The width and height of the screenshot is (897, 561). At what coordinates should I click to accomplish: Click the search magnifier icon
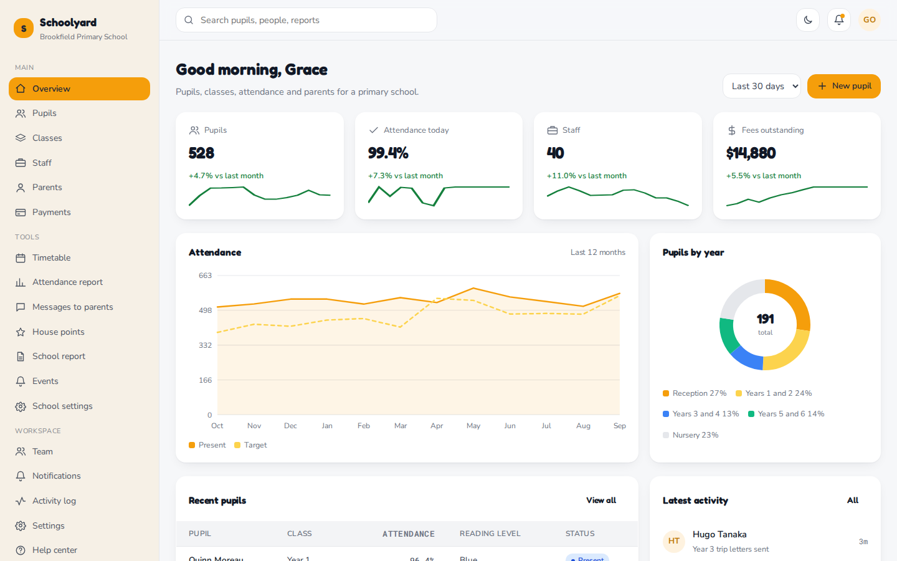(189, 20)
